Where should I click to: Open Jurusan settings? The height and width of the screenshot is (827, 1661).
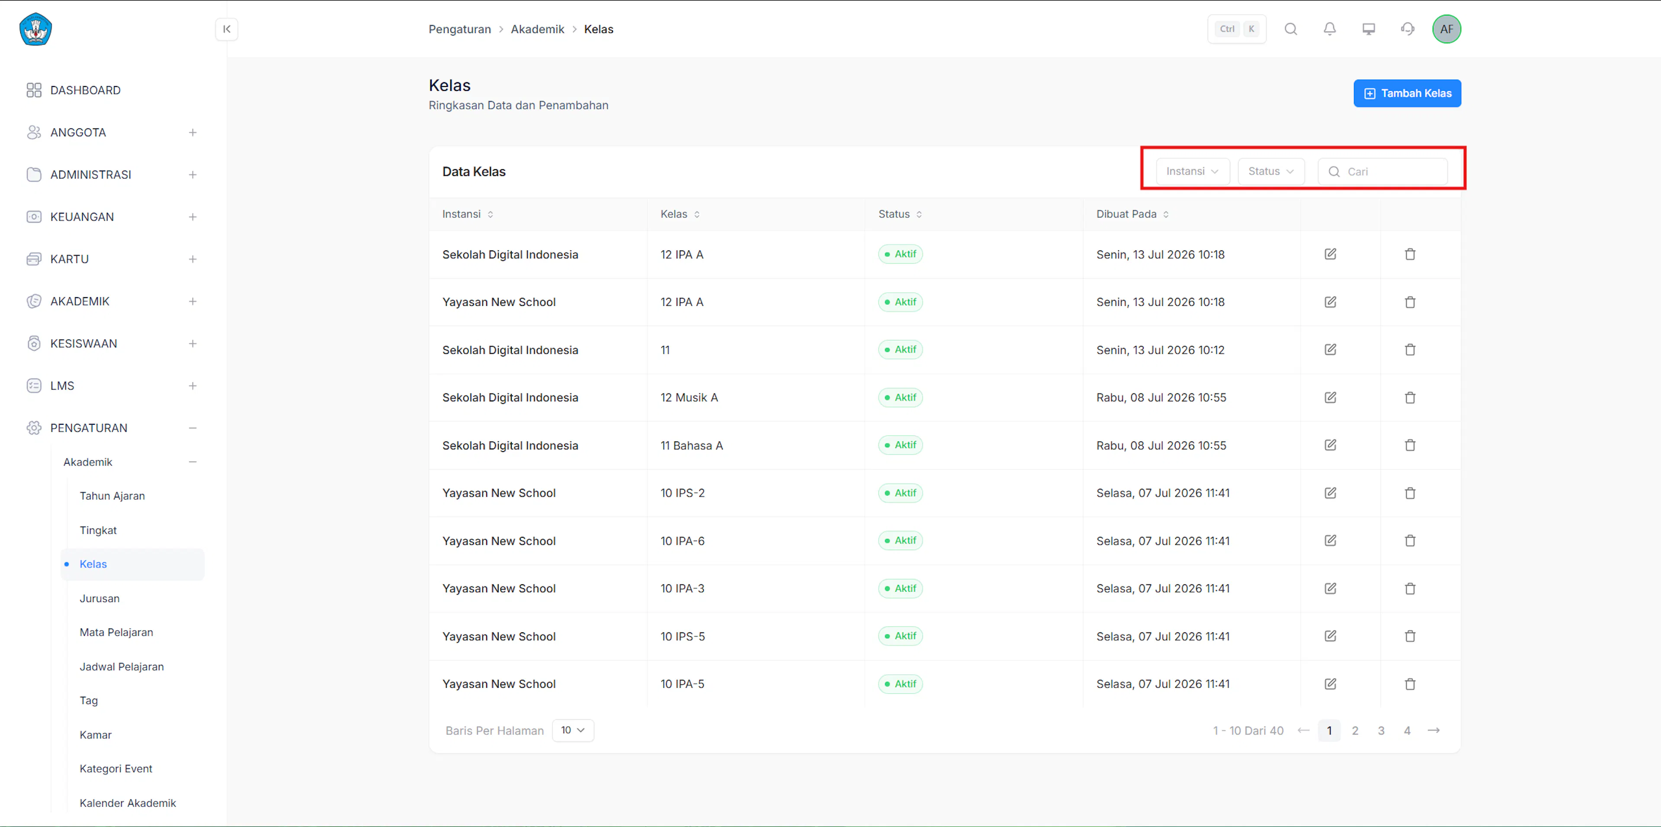99,598
